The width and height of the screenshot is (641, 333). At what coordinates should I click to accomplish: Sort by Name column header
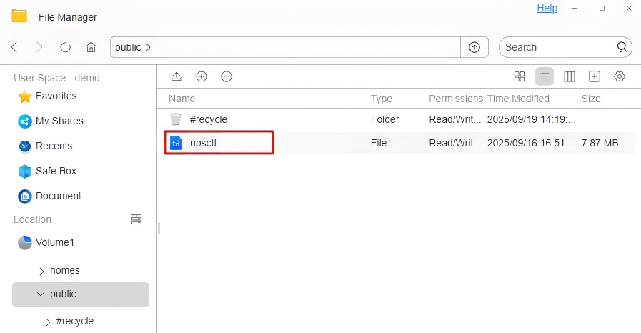click(182, 99)
